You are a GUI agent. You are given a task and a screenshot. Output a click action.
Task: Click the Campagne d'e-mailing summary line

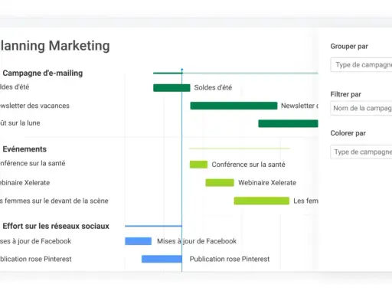pos(235,73)
